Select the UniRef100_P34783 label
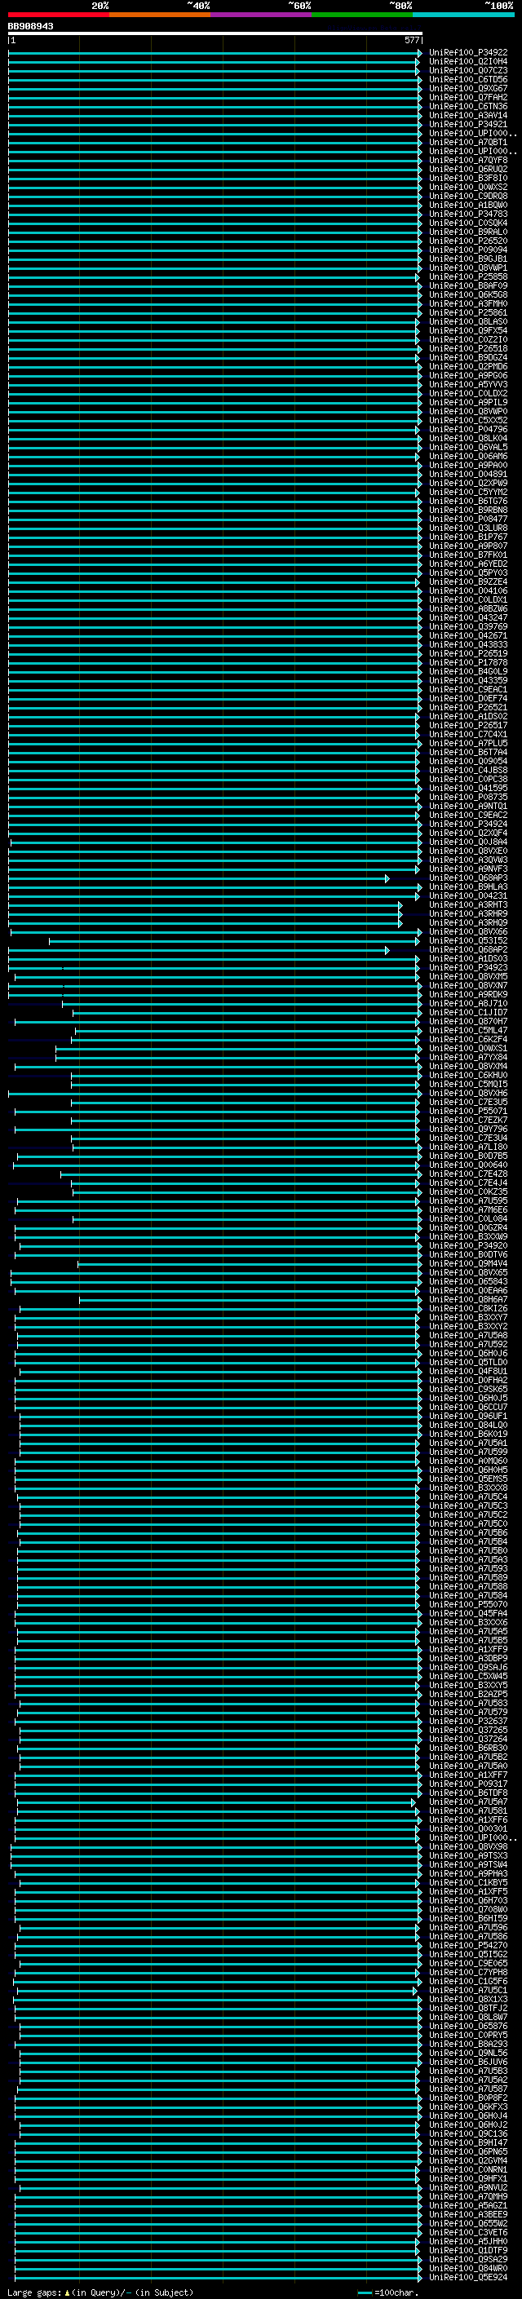This screenshot has height=2299, width=522. tap(468, 214)
